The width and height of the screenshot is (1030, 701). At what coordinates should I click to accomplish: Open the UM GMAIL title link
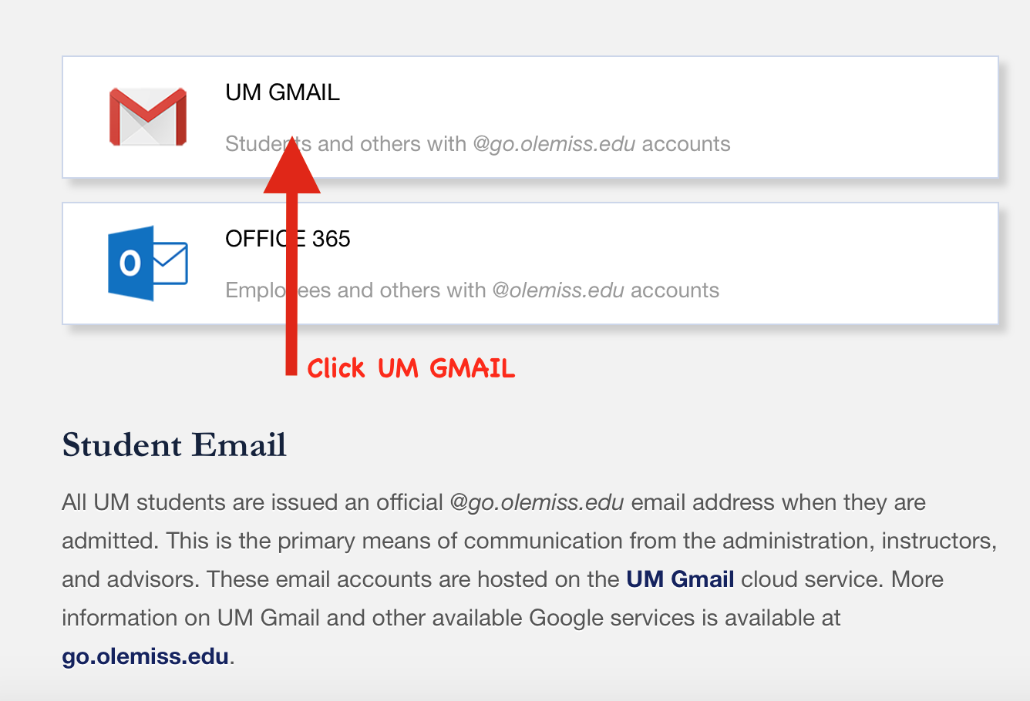(x=282, y=92)
